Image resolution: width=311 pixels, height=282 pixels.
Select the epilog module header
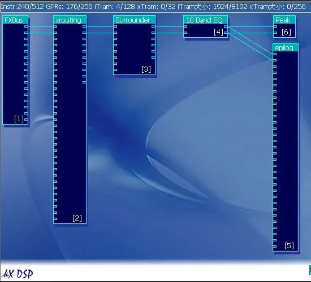tap(286, 48)
